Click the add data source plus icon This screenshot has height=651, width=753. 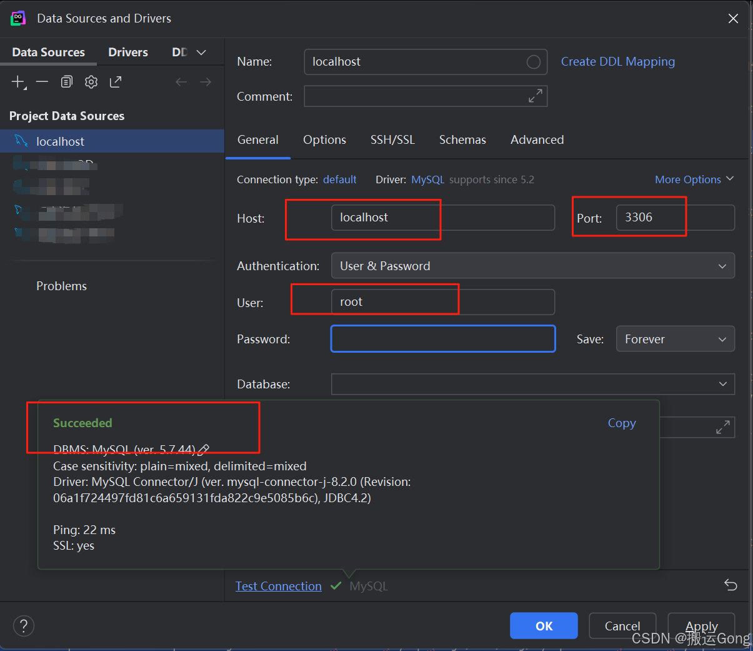[x=18, y=82]
